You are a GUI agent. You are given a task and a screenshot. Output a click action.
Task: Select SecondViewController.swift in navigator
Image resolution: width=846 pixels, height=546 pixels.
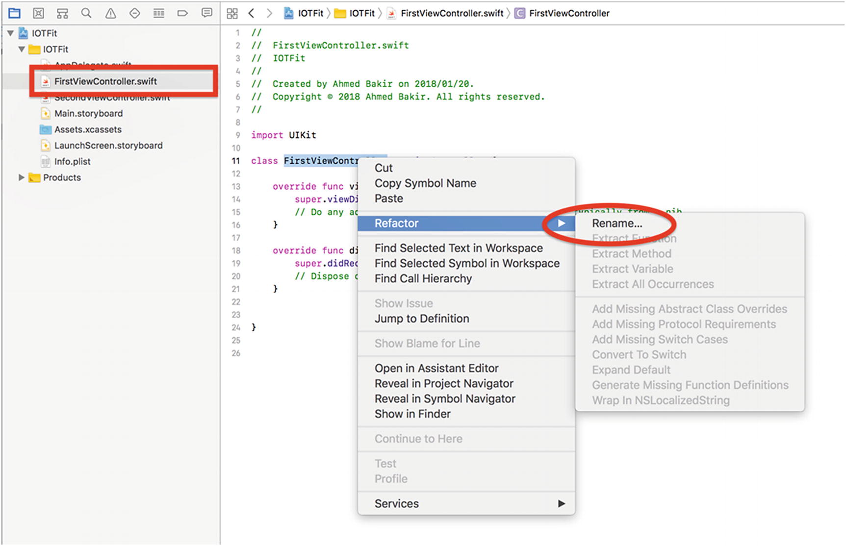(105, 98)
